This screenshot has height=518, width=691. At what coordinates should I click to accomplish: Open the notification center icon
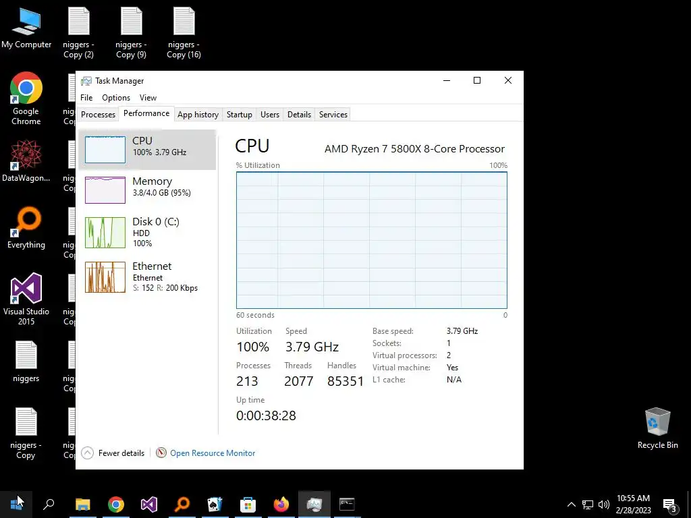669,505
